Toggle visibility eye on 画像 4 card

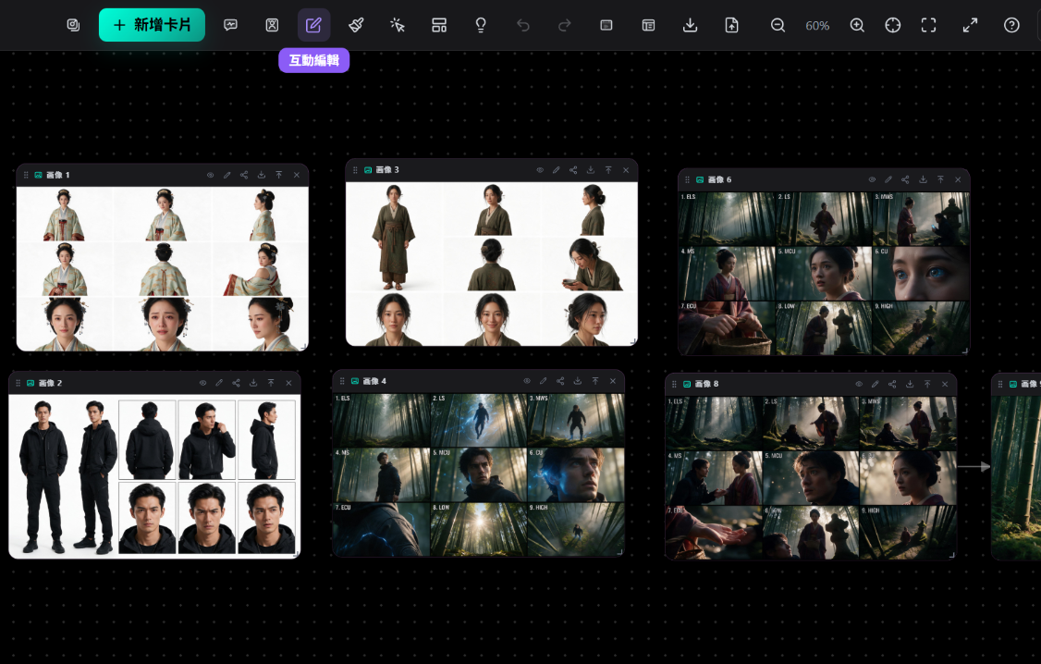point(526,381)
